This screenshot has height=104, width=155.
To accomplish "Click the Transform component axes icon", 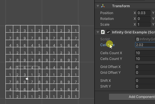I will 103,6.
